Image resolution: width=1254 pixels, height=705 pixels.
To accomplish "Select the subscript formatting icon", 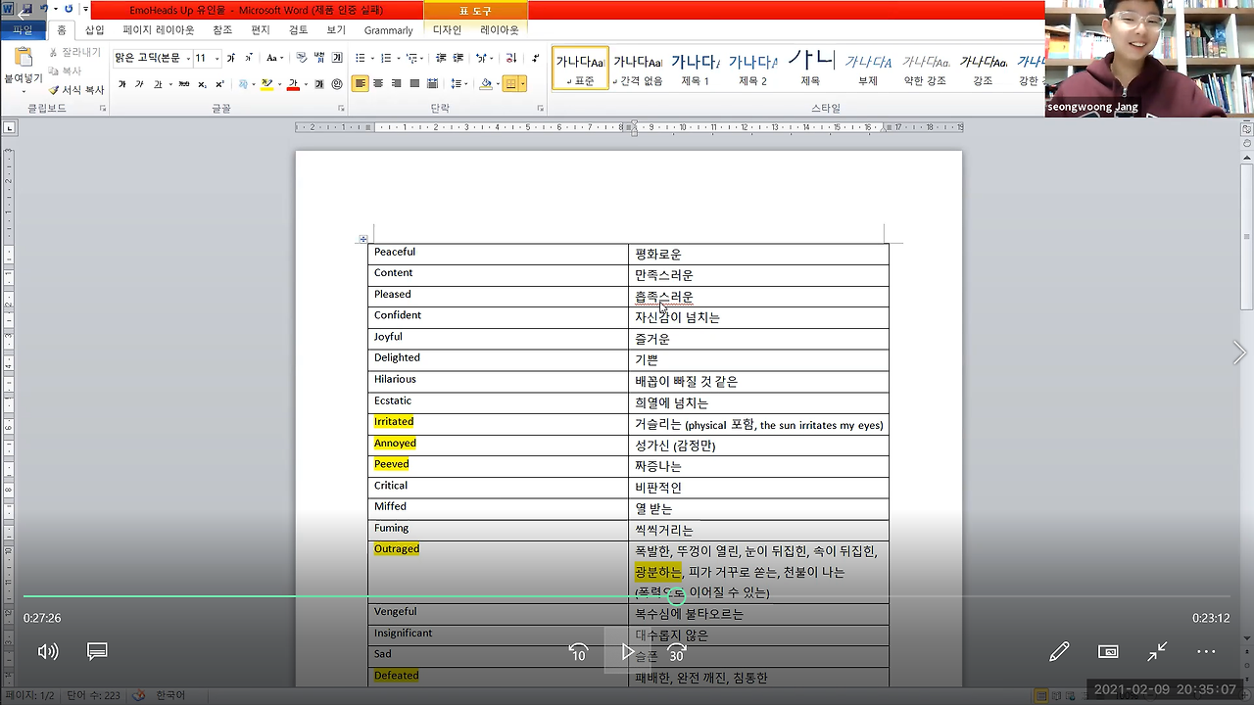I will 202,84.
